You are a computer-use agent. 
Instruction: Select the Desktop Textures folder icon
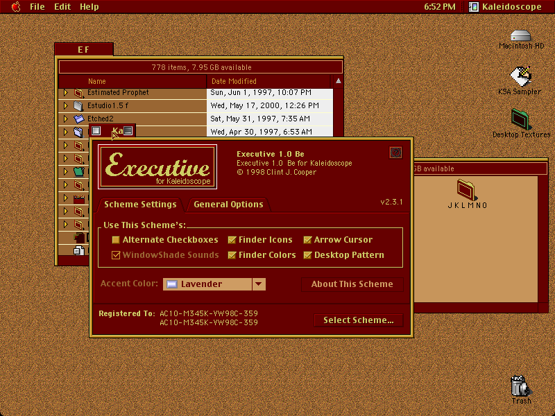(x=520, y=119)
